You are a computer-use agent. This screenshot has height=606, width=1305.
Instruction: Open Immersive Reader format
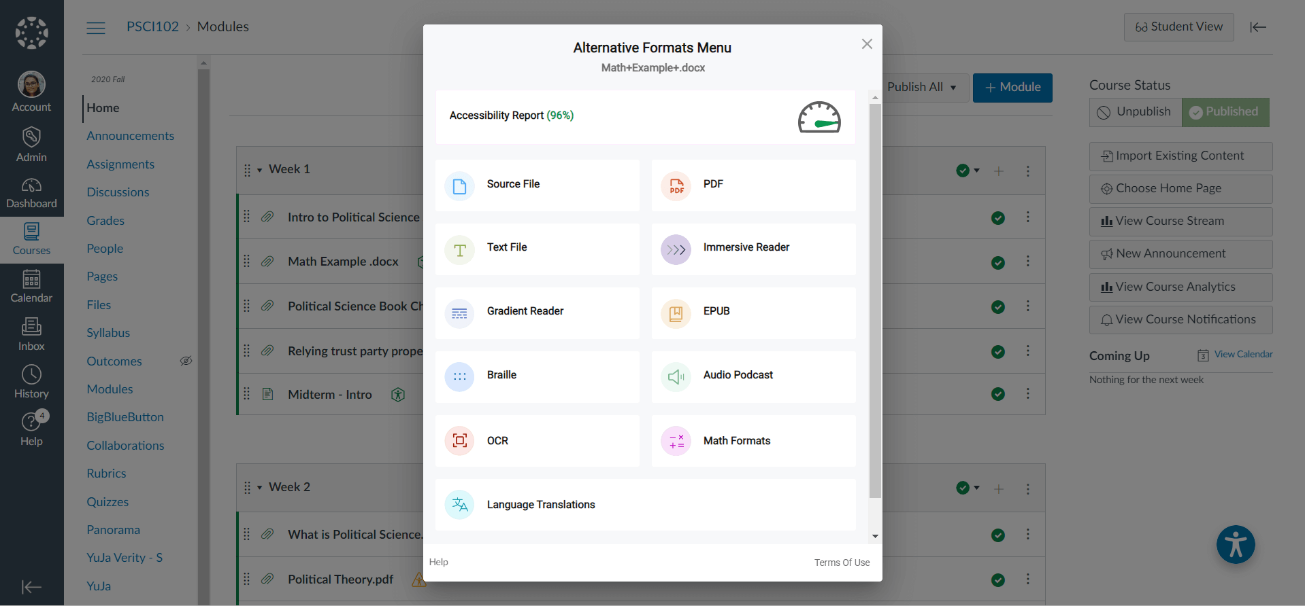754,249
